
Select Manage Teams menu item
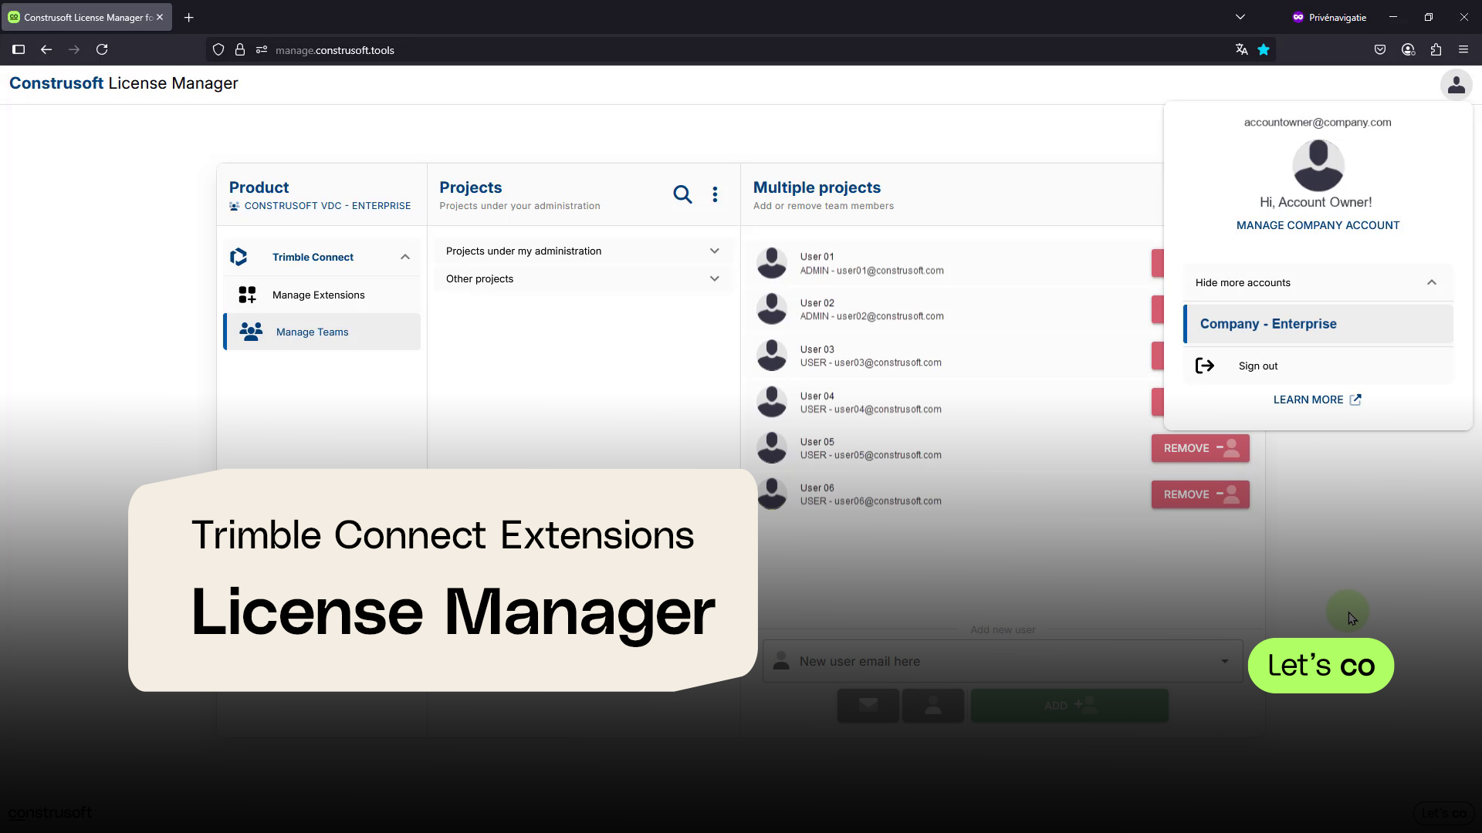322,332
